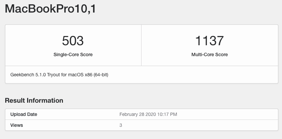Click the MacBookPro10,1 page heading
This screenshot has width=282, height=139.
point(51,9)
